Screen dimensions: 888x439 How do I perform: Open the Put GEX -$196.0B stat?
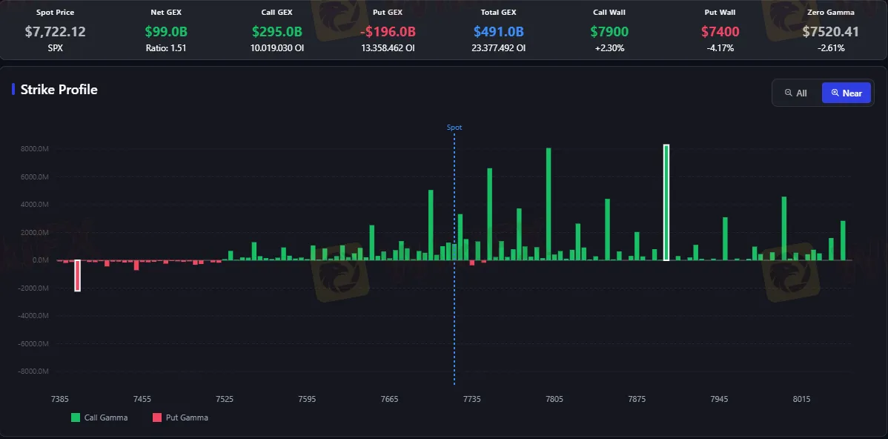tap(388, 32)
